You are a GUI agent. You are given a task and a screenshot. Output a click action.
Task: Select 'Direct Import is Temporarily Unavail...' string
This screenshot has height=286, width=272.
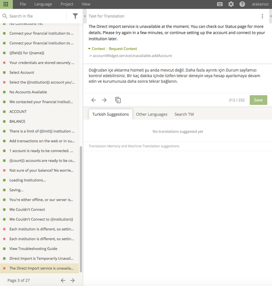pyautogui.click(x=40, y=258)
